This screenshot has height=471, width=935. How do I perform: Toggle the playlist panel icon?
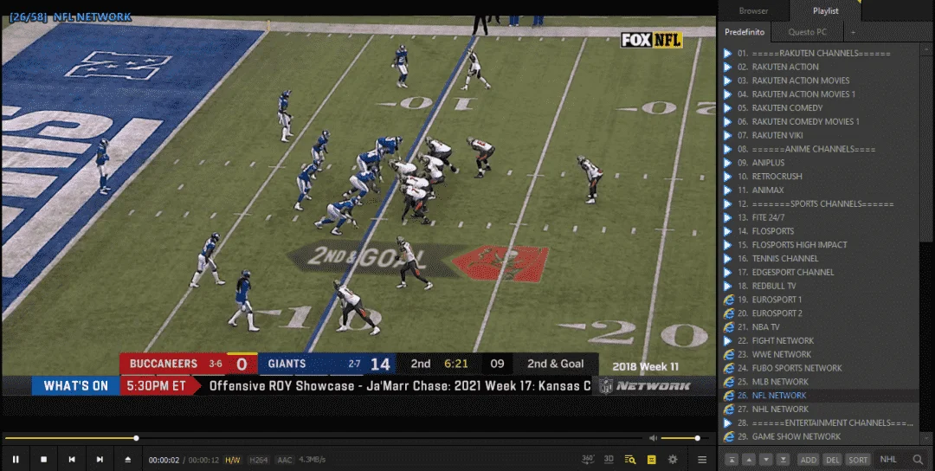pyautogui.click(x=651, y=460)
